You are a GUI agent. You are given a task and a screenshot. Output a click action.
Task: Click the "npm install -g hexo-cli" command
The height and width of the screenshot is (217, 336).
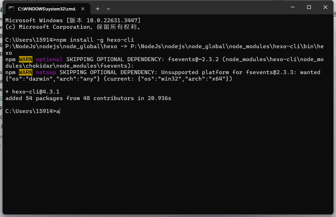(95, 39)
